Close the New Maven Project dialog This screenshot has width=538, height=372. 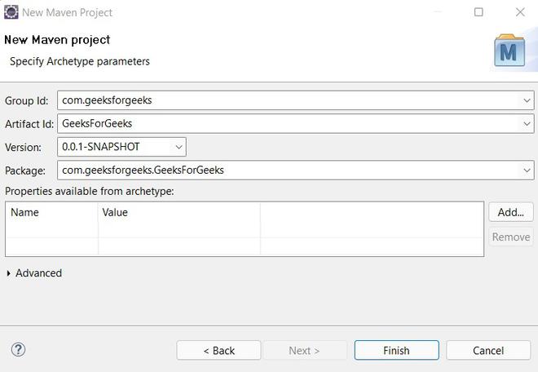tap(520, 12)
